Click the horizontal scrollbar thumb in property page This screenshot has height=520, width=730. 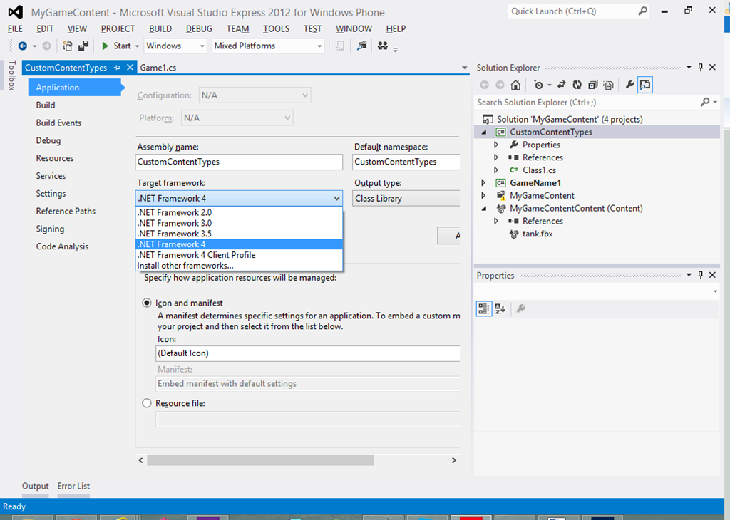click(260, 460)
